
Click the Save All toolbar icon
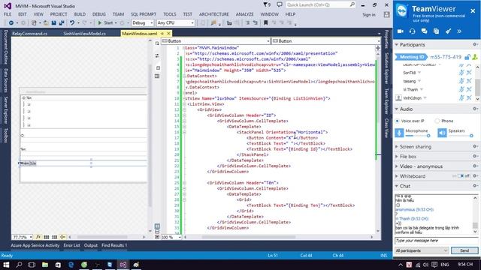click(62, 23)
